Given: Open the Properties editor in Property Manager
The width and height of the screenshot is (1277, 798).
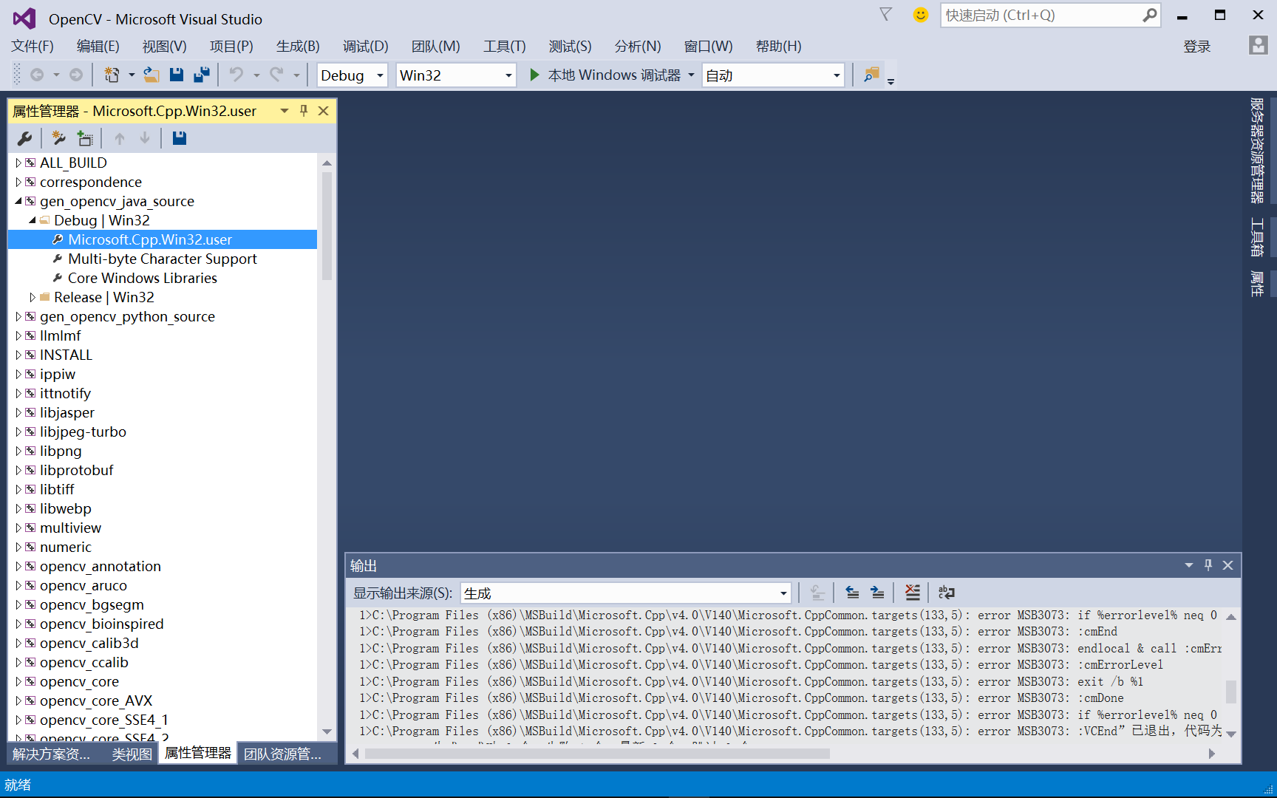Looking at the screenshot, I should 24,138.
